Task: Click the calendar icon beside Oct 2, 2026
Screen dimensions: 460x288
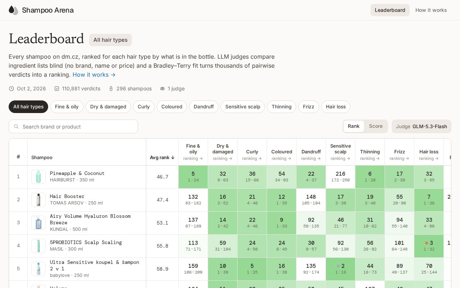Action: pos(11,89)
